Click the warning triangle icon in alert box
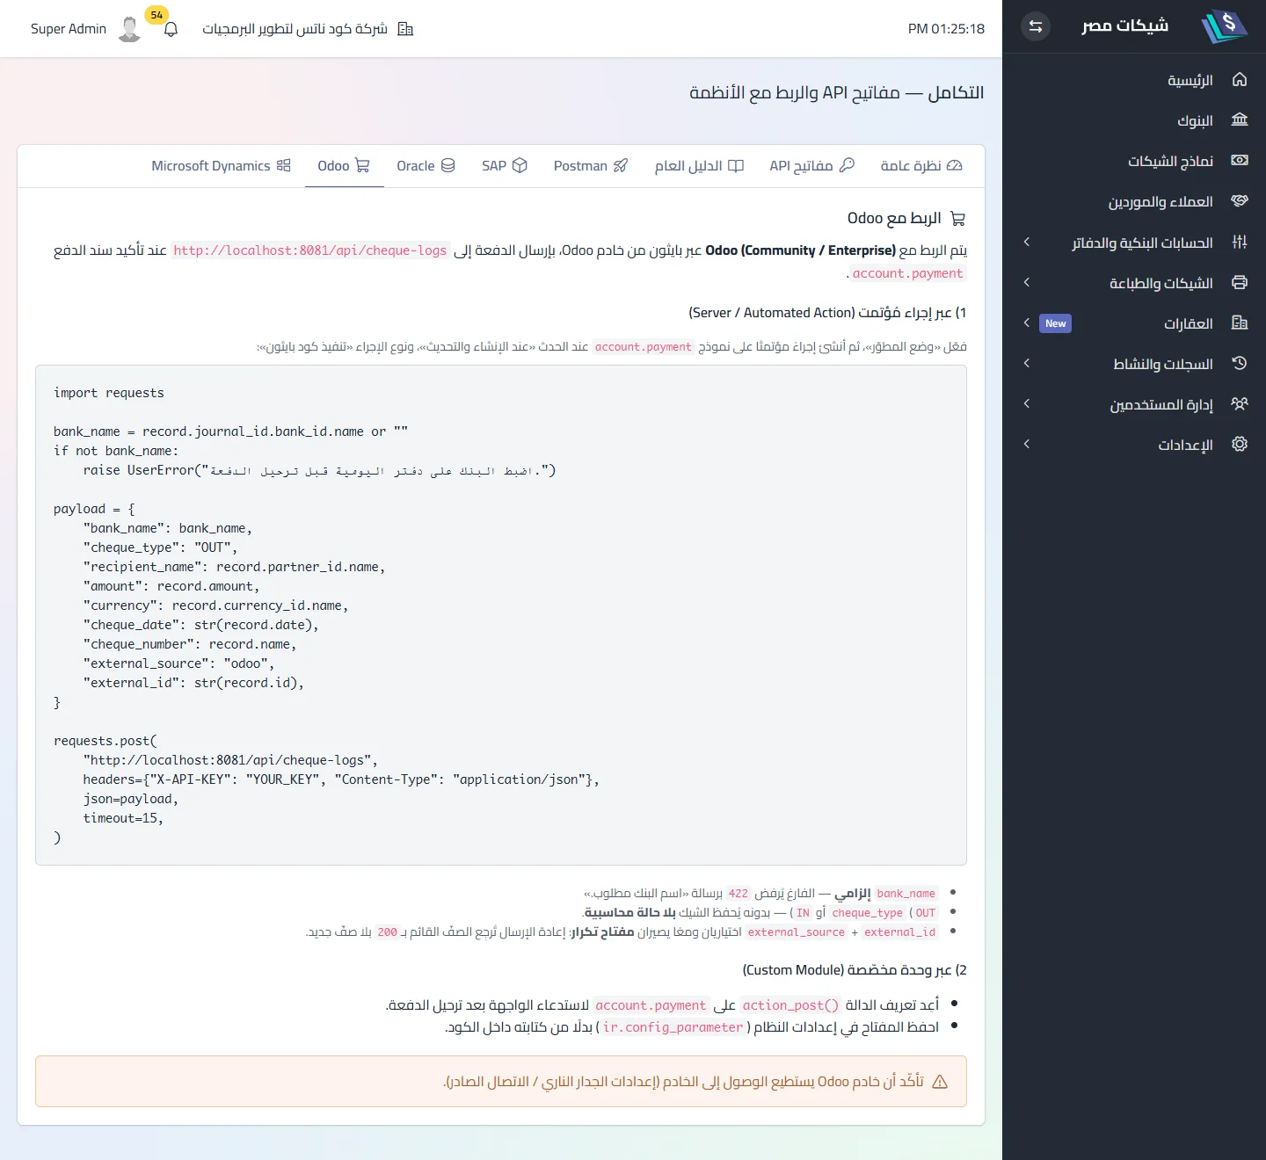Viewport: 1266px width, 1160px height. click(x=940, y=1082)
